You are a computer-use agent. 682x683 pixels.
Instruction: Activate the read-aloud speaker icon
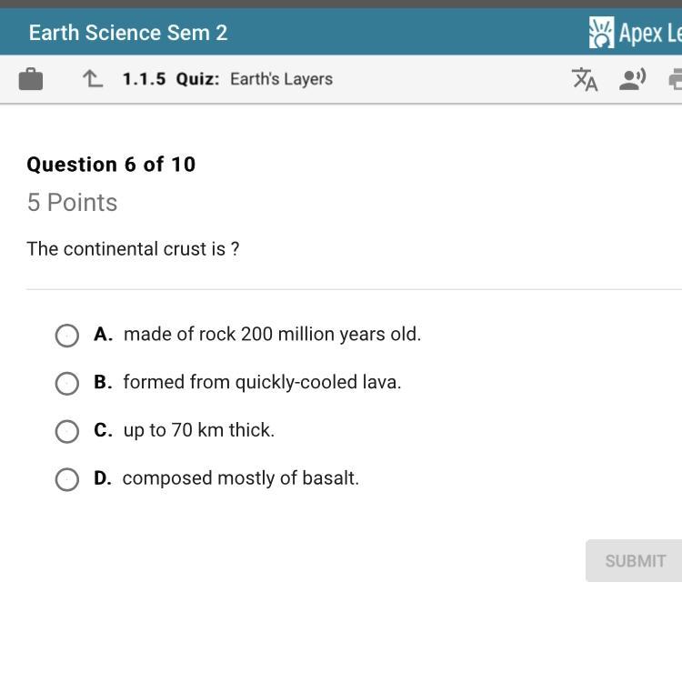(632, 79)
